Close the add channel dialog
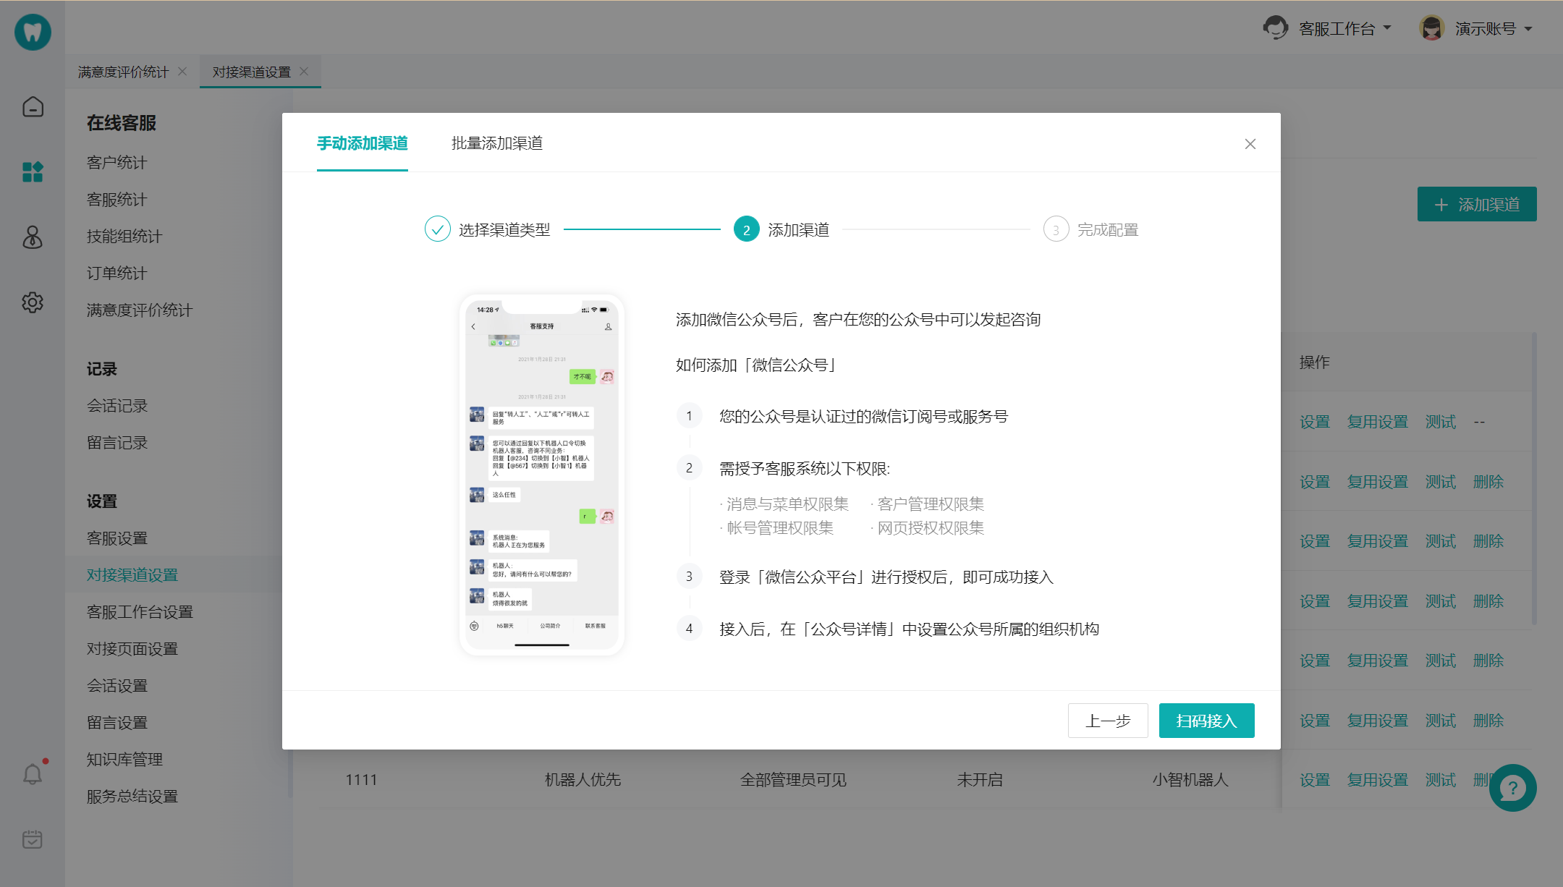The image size is (1563, 887). (1250, 144)
